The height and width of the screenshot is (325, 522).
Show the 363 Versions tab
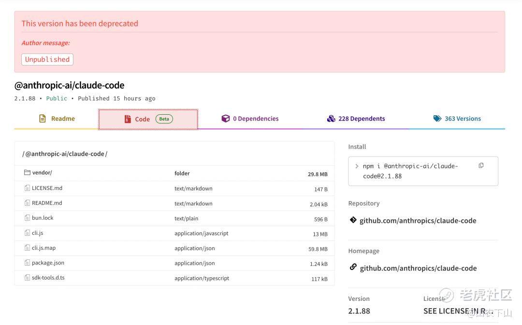click(x=457, y=119)
